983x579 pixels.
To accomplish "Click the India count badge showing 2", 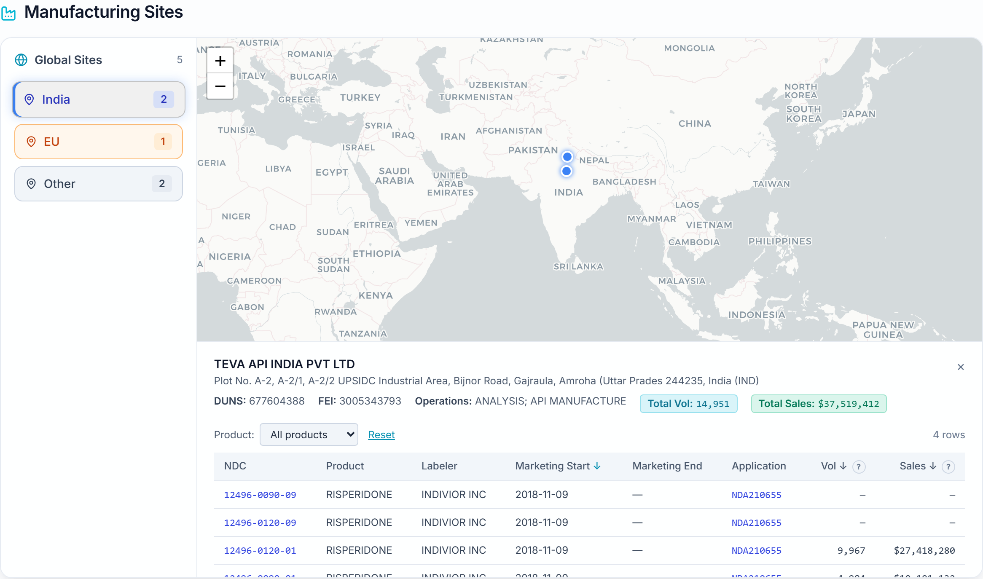I will coord(164,99).
